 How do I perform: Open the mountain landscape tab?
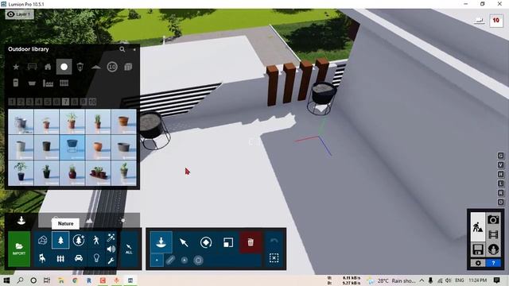pyautogui.click(x=89, y=221)
